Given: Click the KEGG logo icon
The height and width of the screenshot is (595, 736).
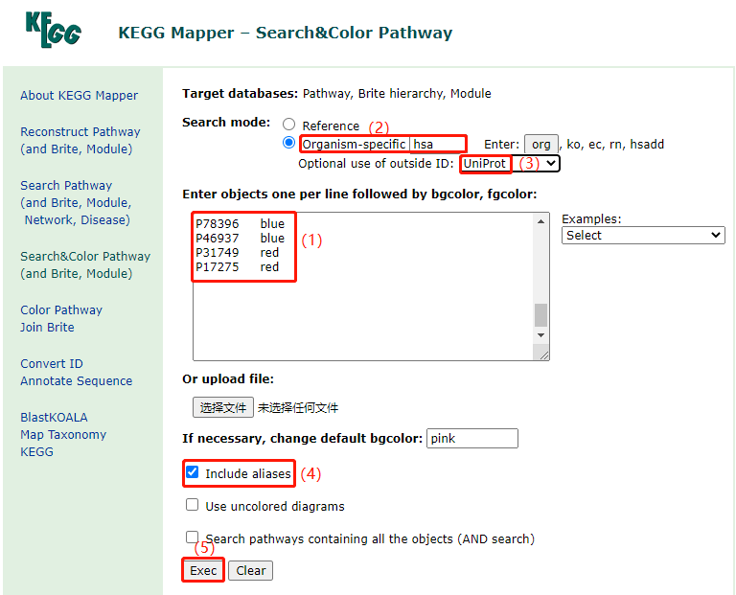Looking at the screenshot, I should [x=53, y=30].
